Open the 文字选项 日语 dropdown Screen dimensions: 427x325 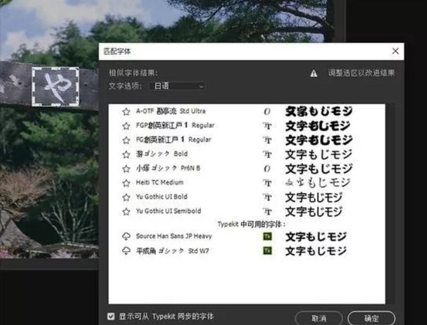[x=177, y=86]
